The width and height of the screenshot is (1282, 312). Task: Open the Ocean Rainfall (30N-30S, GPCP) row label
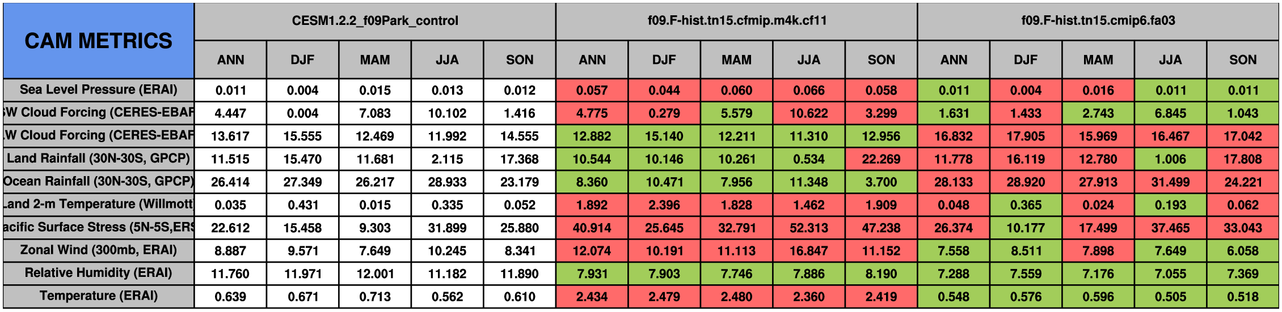(x=99, y=182)
